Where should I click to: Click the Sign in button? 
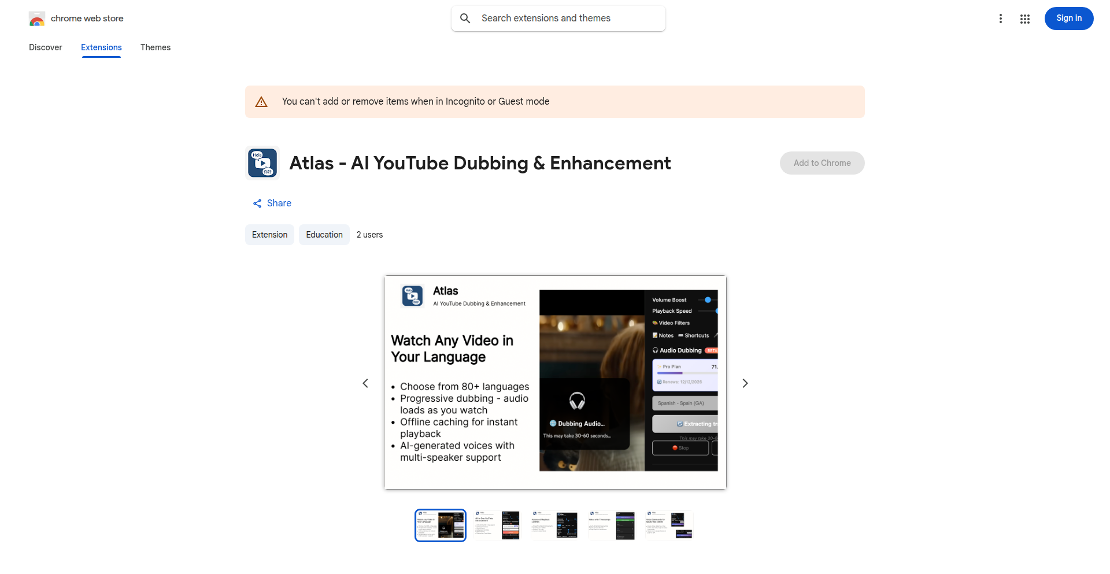pos(1068,18)
